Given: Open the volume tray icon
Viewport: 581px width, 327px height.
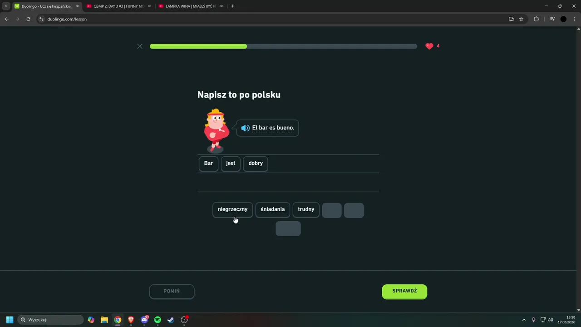Looking at the screenshot, I should click(551, 320).
